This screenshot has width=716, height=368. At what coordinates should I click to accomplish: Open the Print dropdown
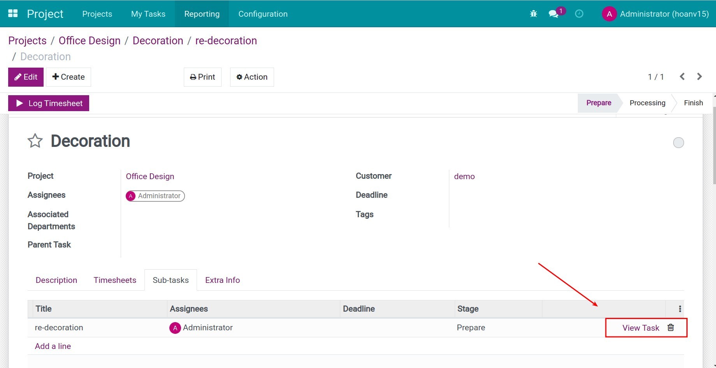pyautogui.click(x=202, y=77)
